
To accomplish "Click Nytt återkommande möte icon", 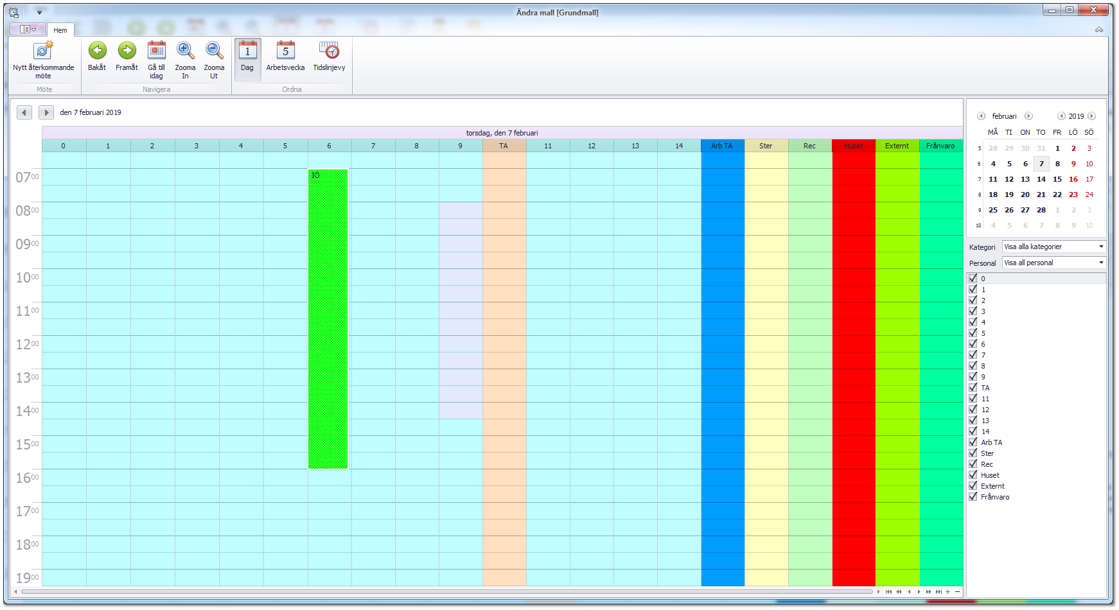I will pos(43,51).
